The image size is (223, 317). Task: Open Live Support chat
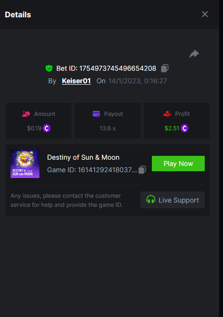[173, 200]
